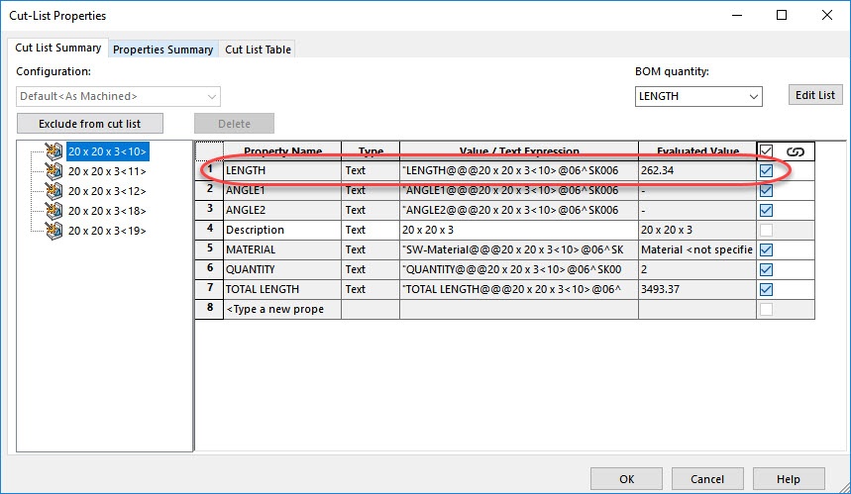
Task: Click weldment icon of 20 x 20 x 3<18>
Action: 53,211
